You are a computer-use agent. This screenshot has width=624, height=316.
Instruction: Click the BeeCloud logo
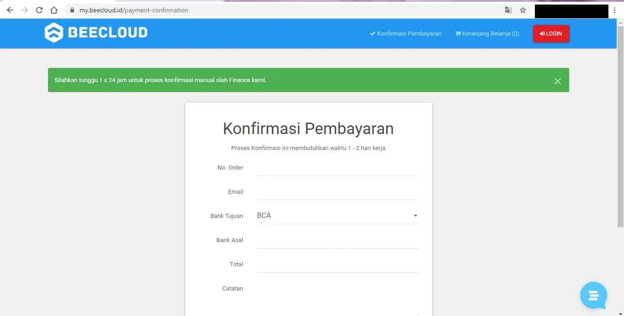tap(96, 32)
